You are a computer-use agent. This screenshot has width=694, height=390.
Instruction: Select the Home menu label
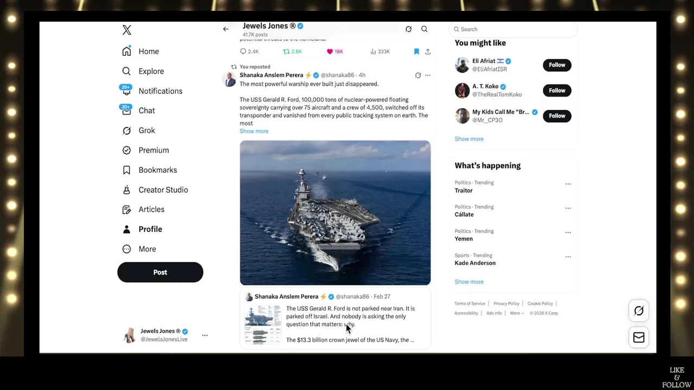[x=149, y=51]
